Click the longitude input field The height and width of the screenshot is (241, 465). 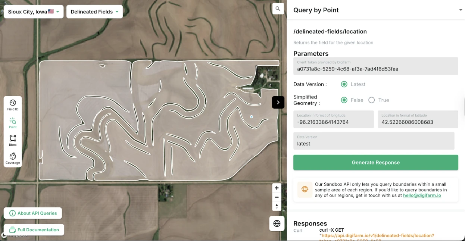(x=334, y=119)
